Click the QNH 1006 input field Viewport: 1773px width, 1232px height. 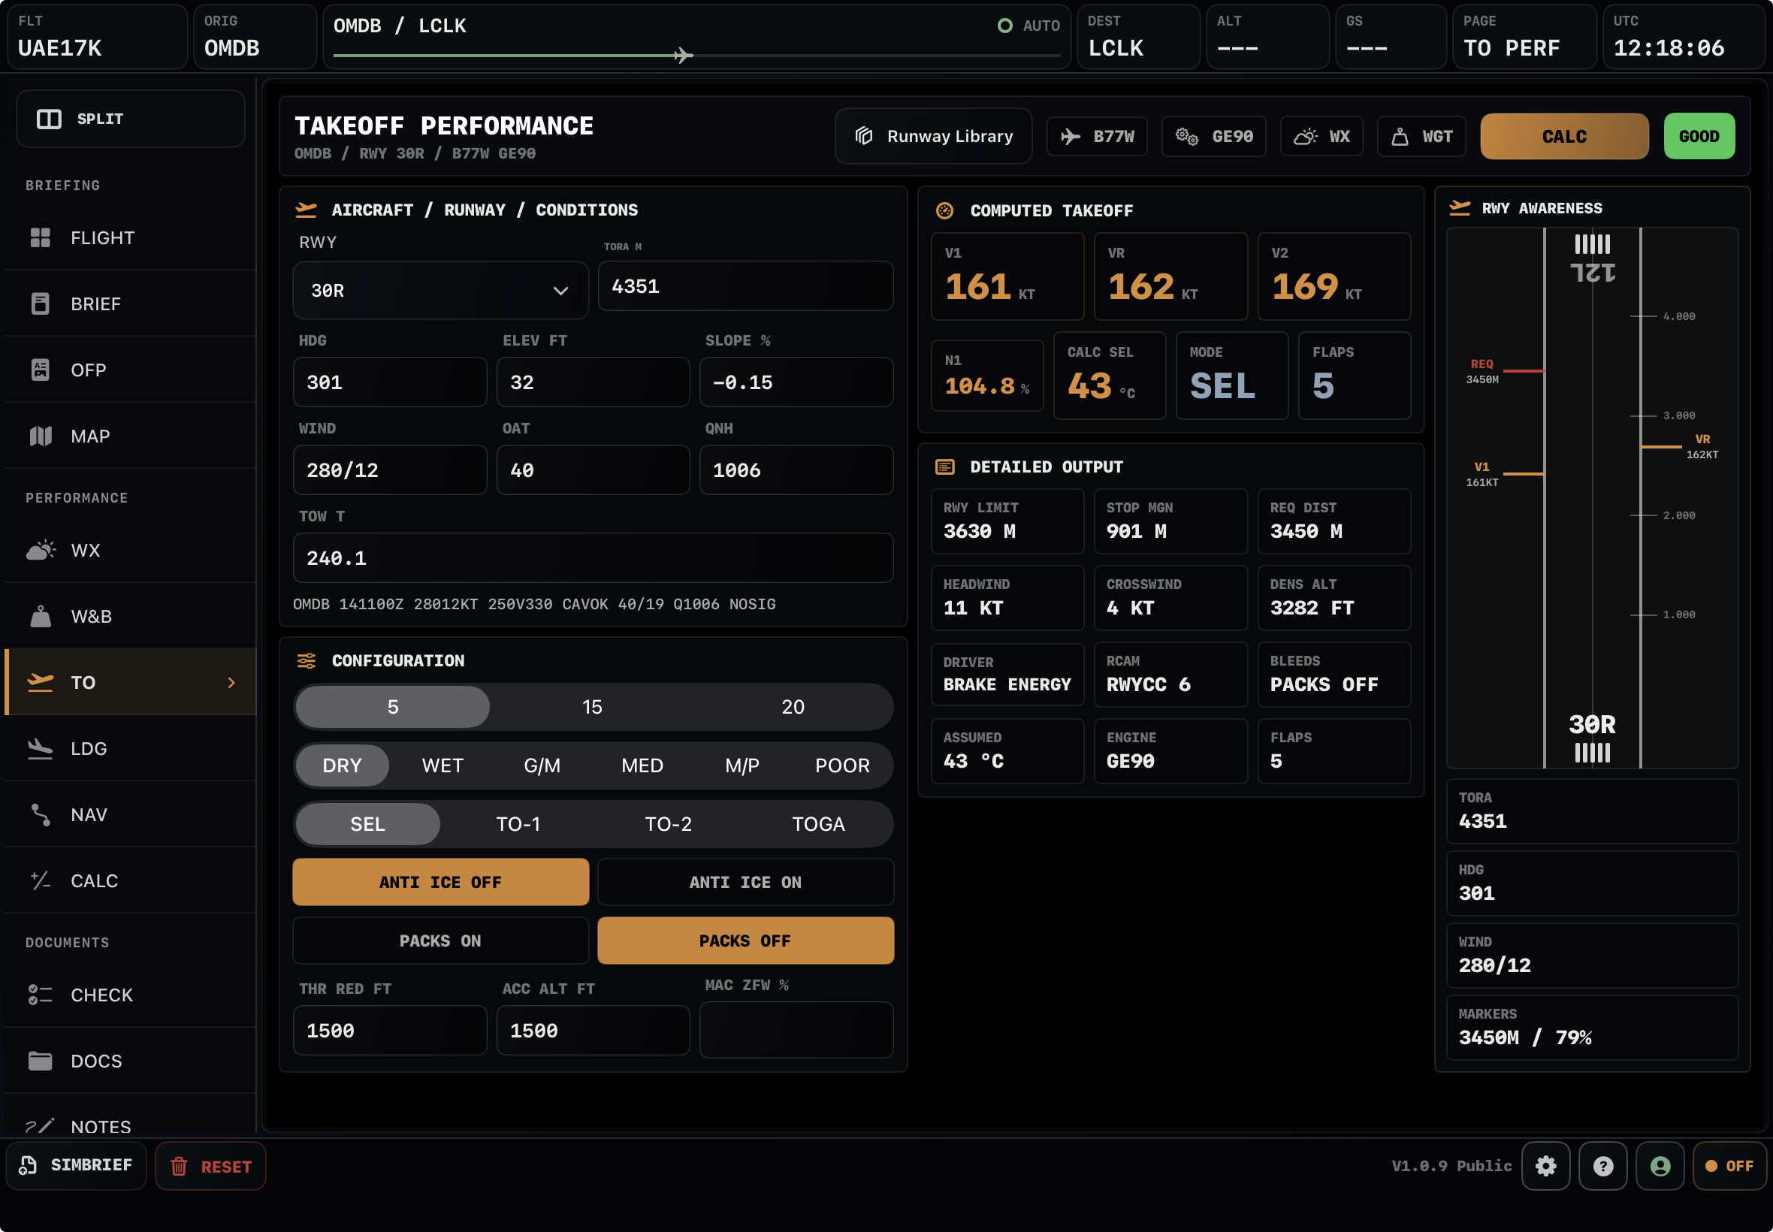click(796, 470)
